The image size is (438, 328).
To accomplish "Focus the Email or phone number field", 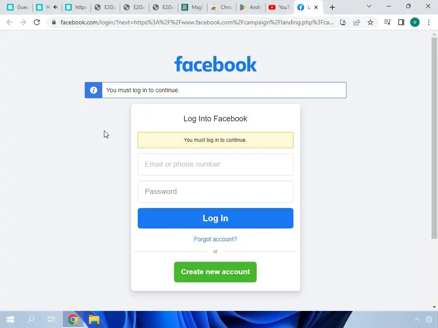I will (x=216, y=164).
